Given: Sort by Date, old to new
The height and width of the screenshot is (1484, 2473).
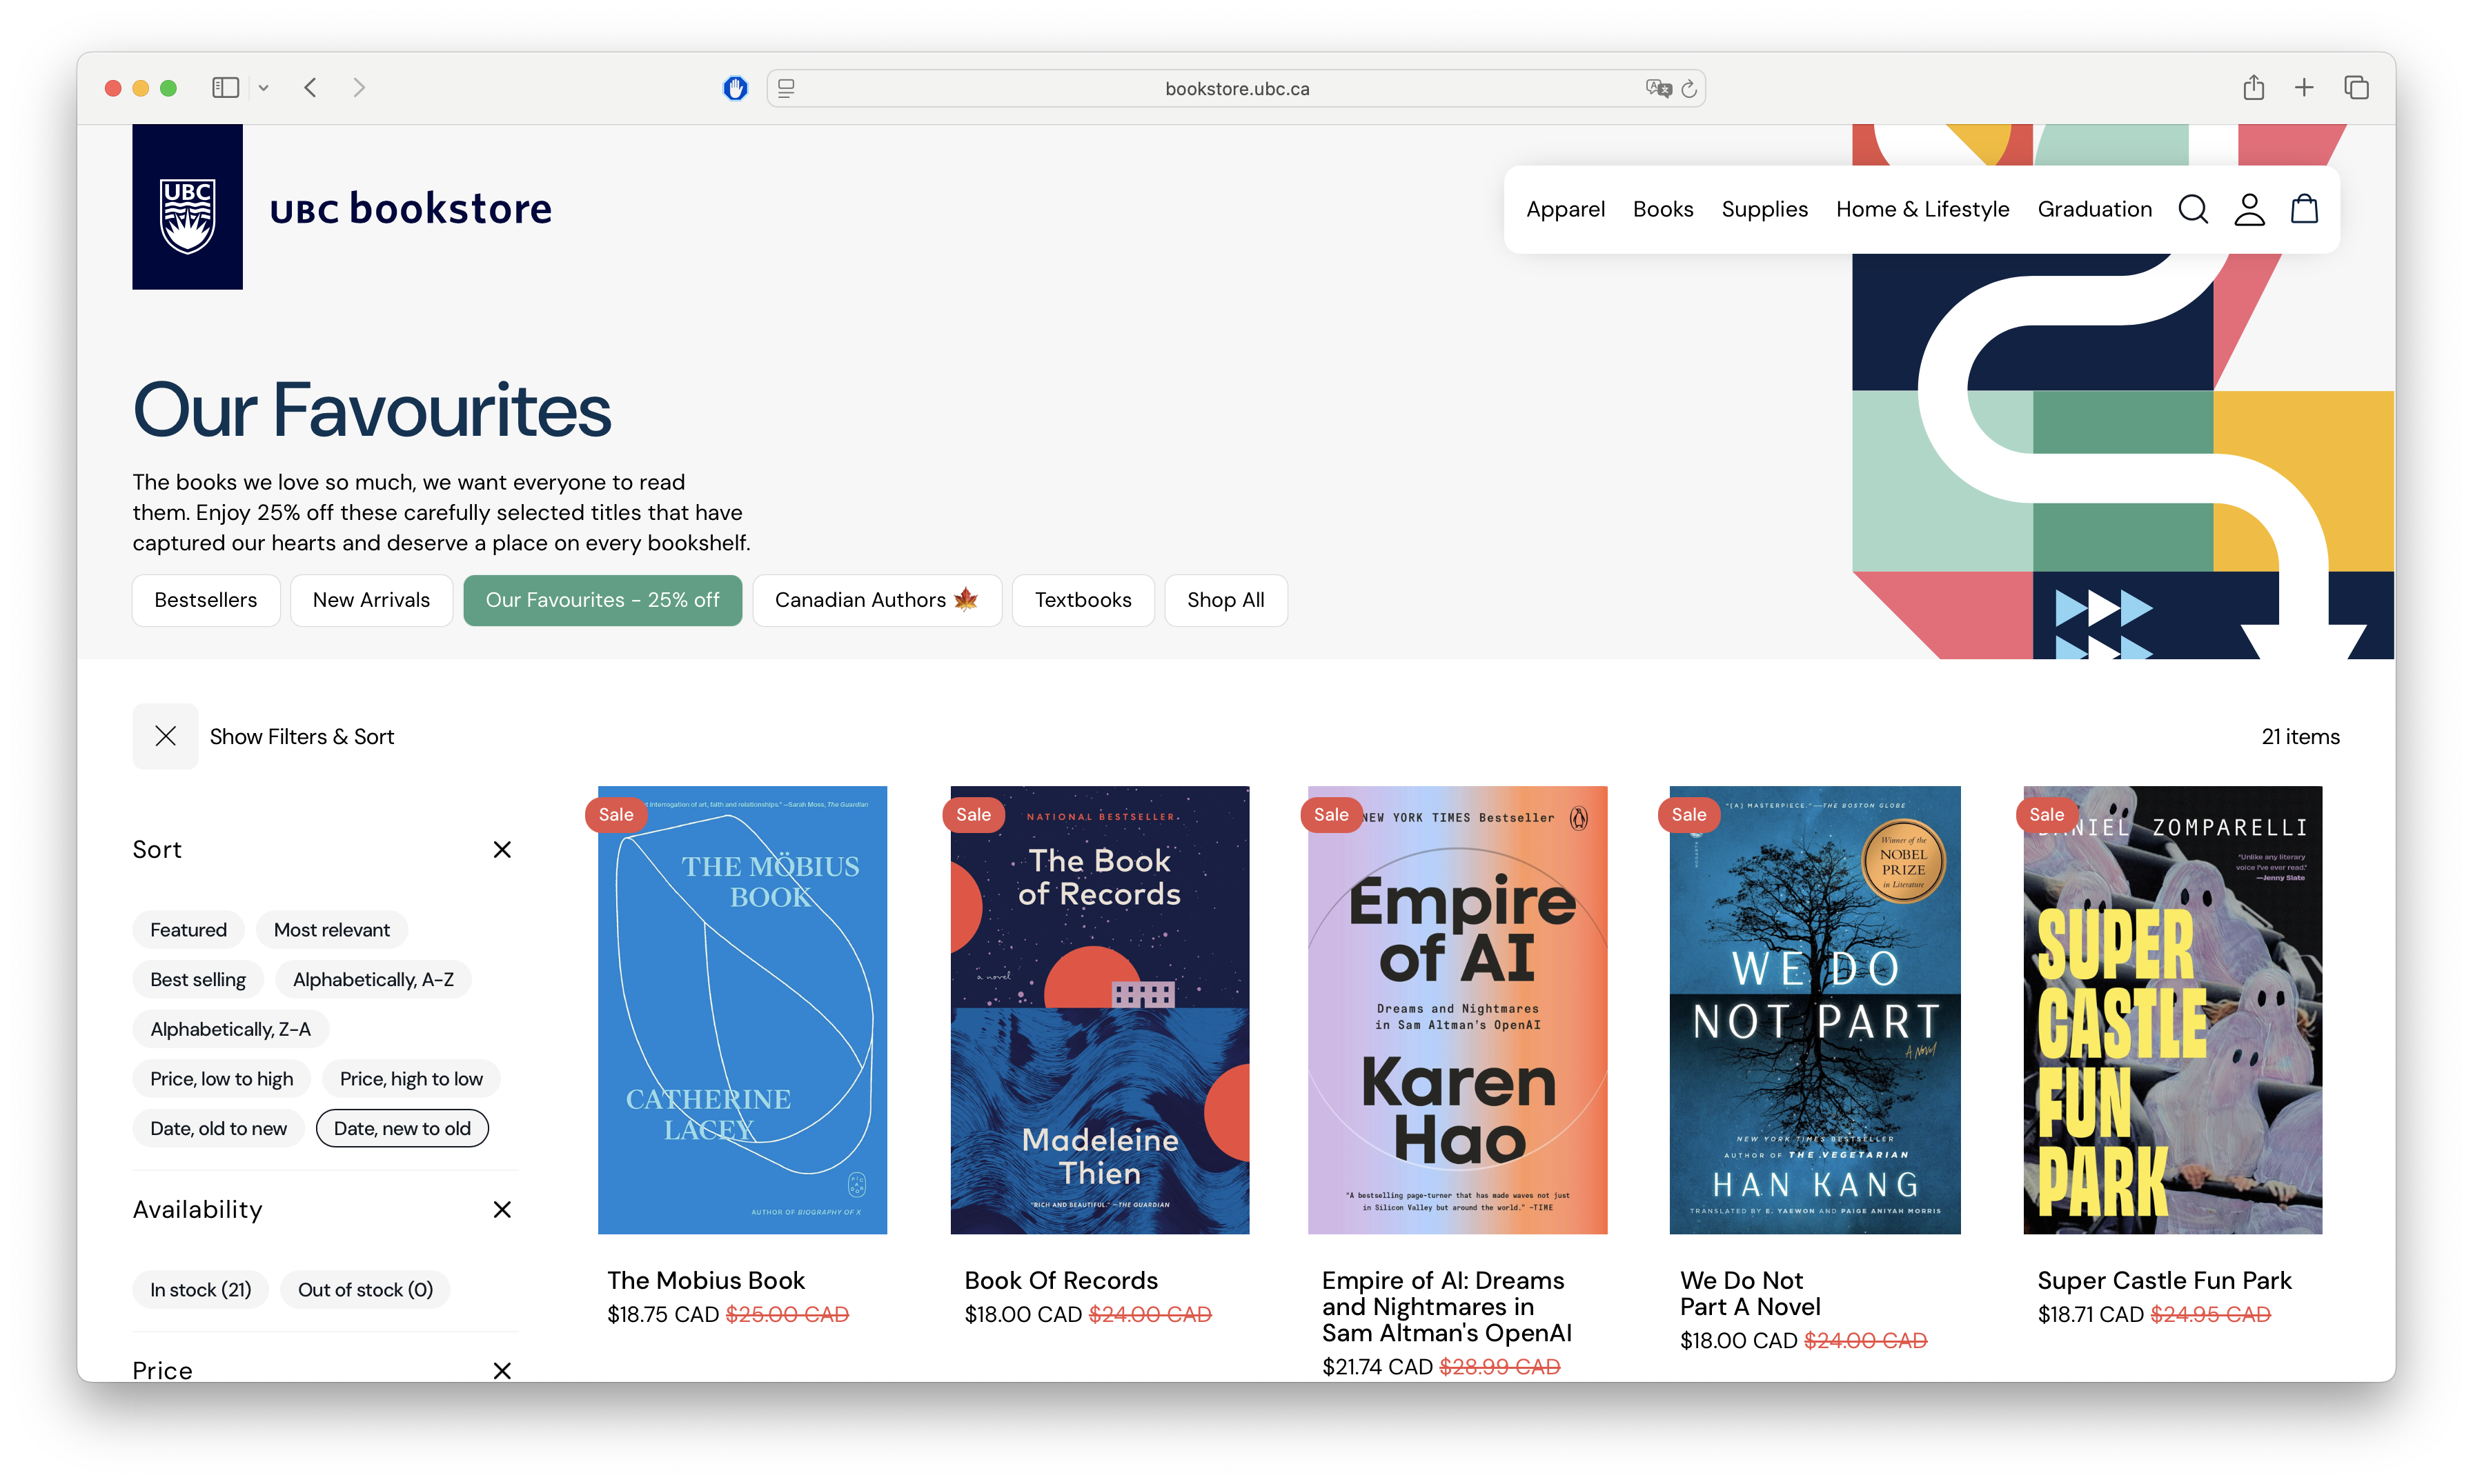Looking at the screenshot, I should click(x=218, y=1128).
